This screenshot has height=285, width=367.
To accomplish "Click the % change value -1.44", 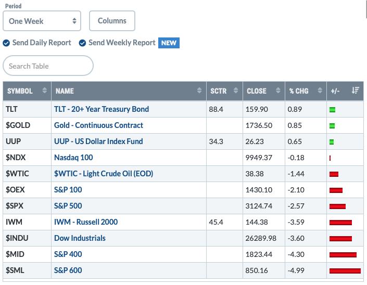I will 296,174.
